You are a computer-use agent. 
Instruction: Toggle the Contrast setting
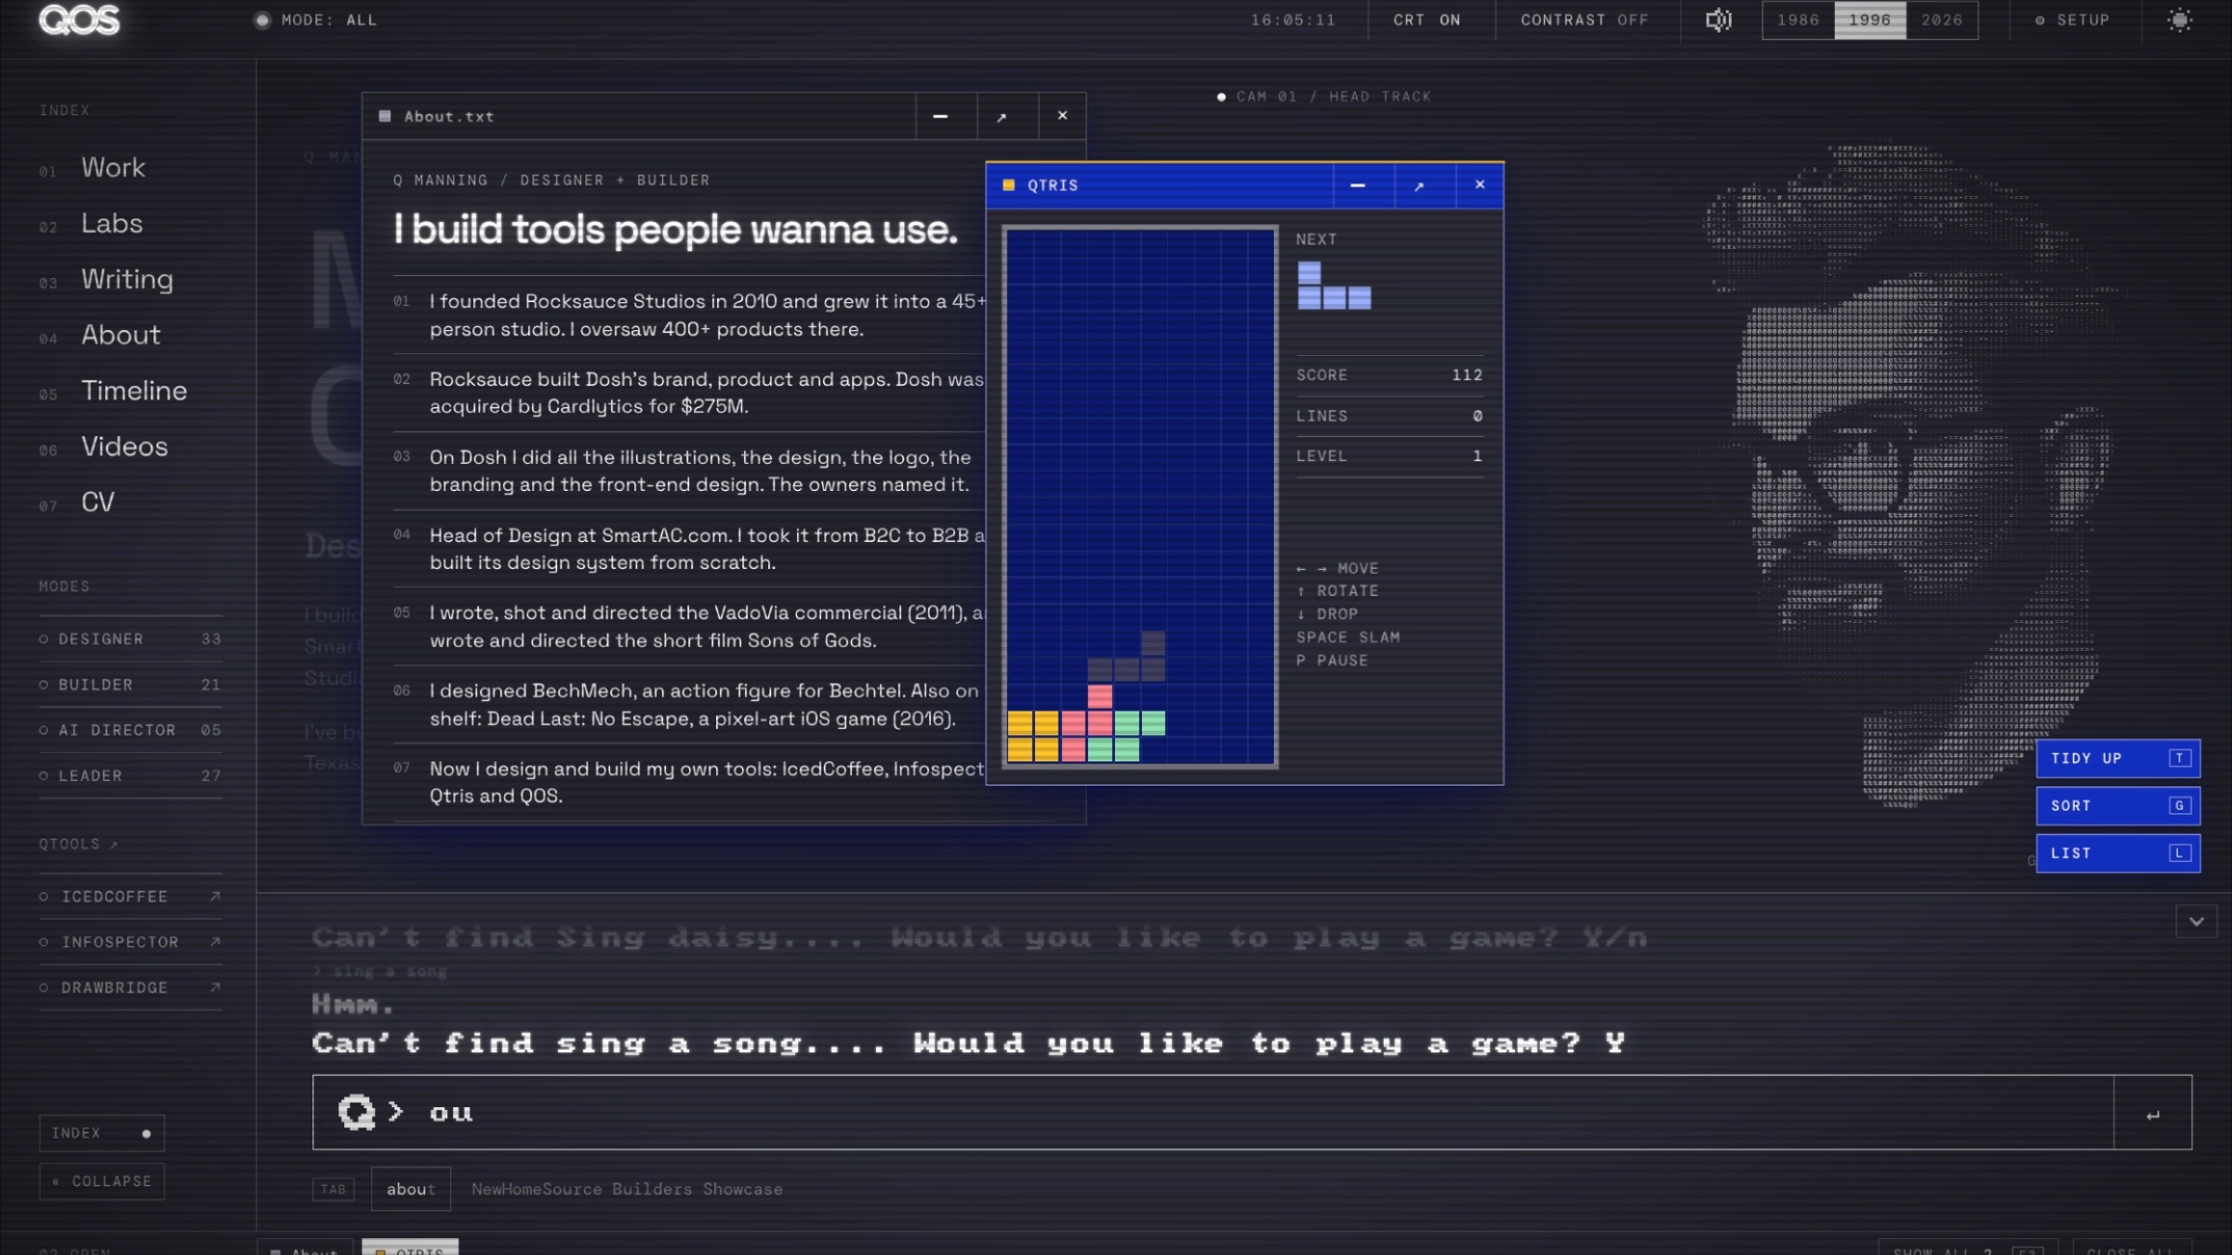[x=1585, y=20]
